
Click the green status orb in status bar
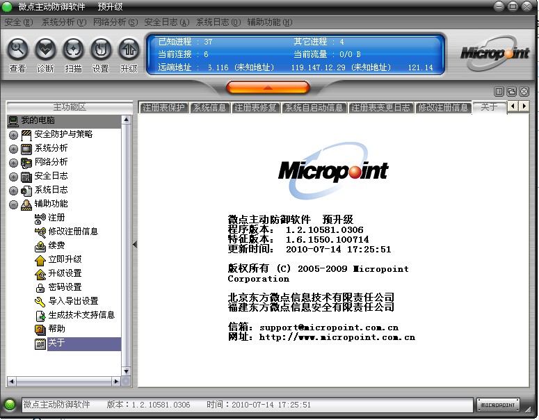[x=10, y=405]
